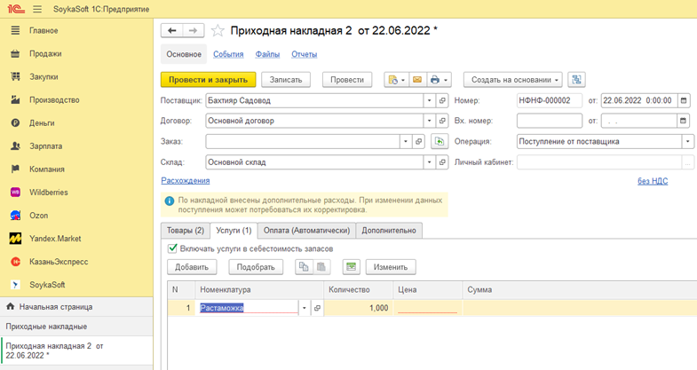Click the без НДС link
Viewport: 697px width, 370px height.
pos(653,181)
